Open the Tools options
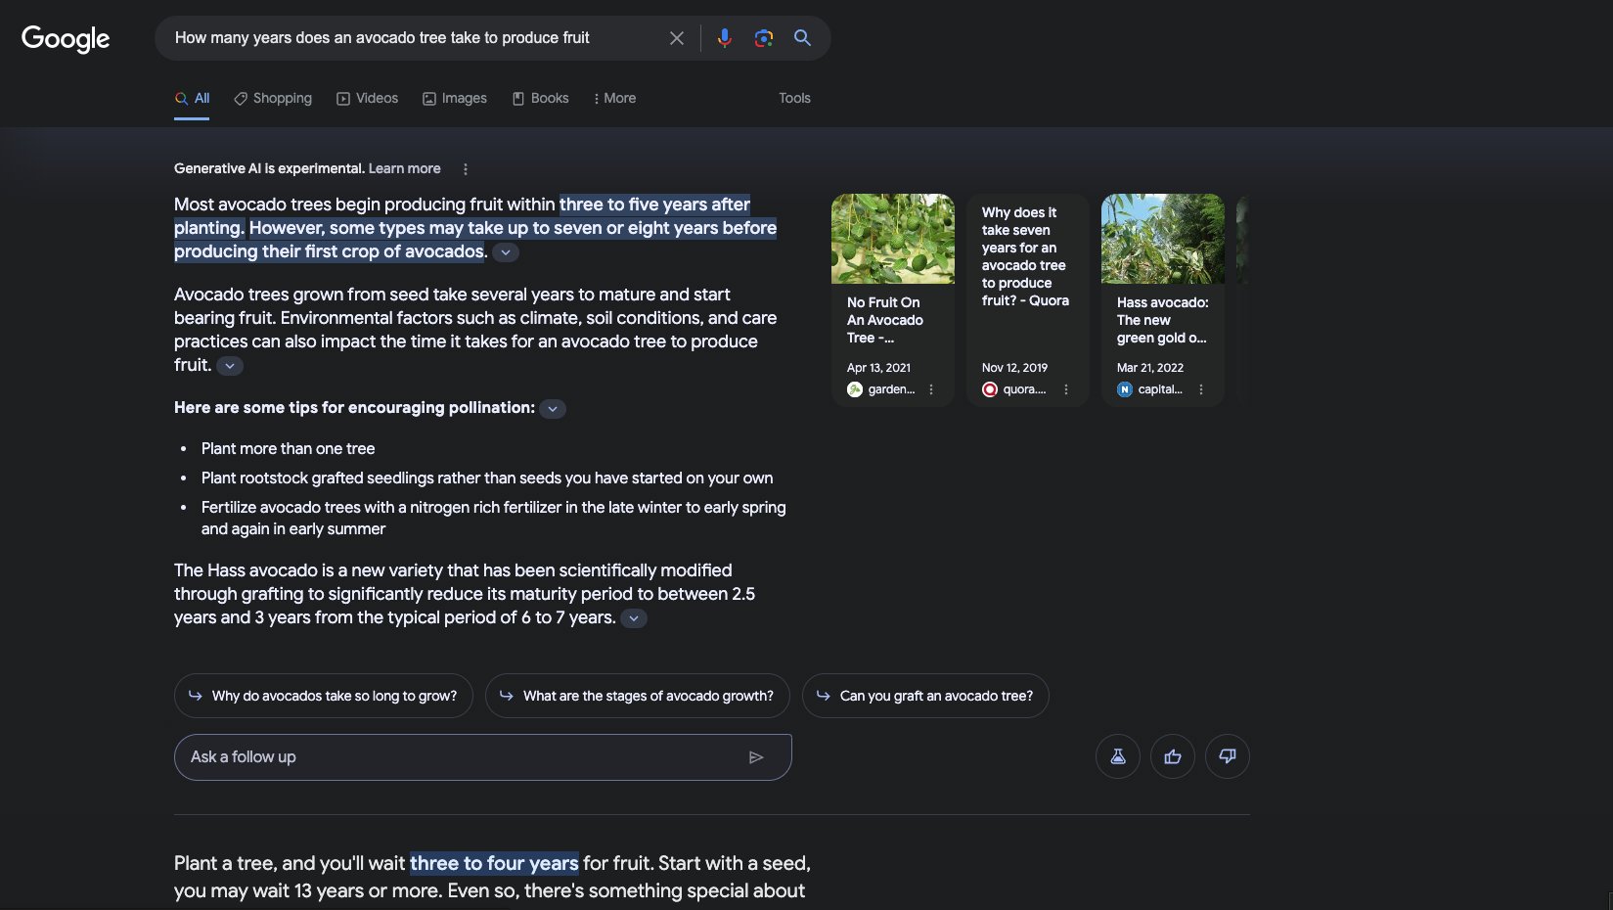The width and height of the screenshot is (1613, 910). (x=794, y=99)
